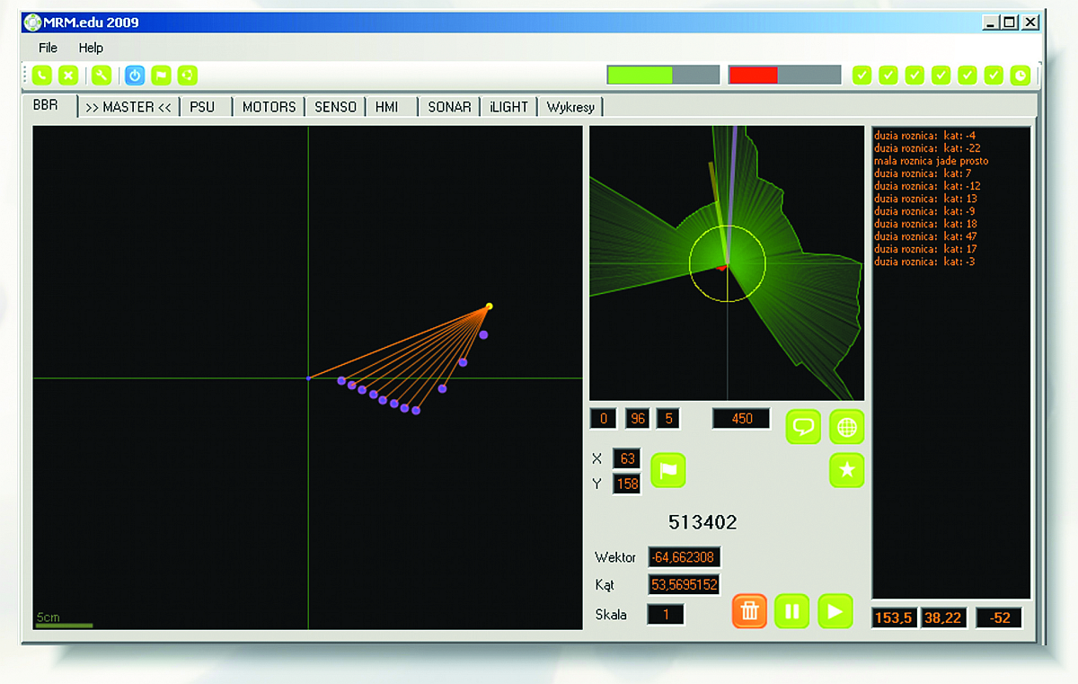Toggle the first green checkmark status box

tap(862, 76)
